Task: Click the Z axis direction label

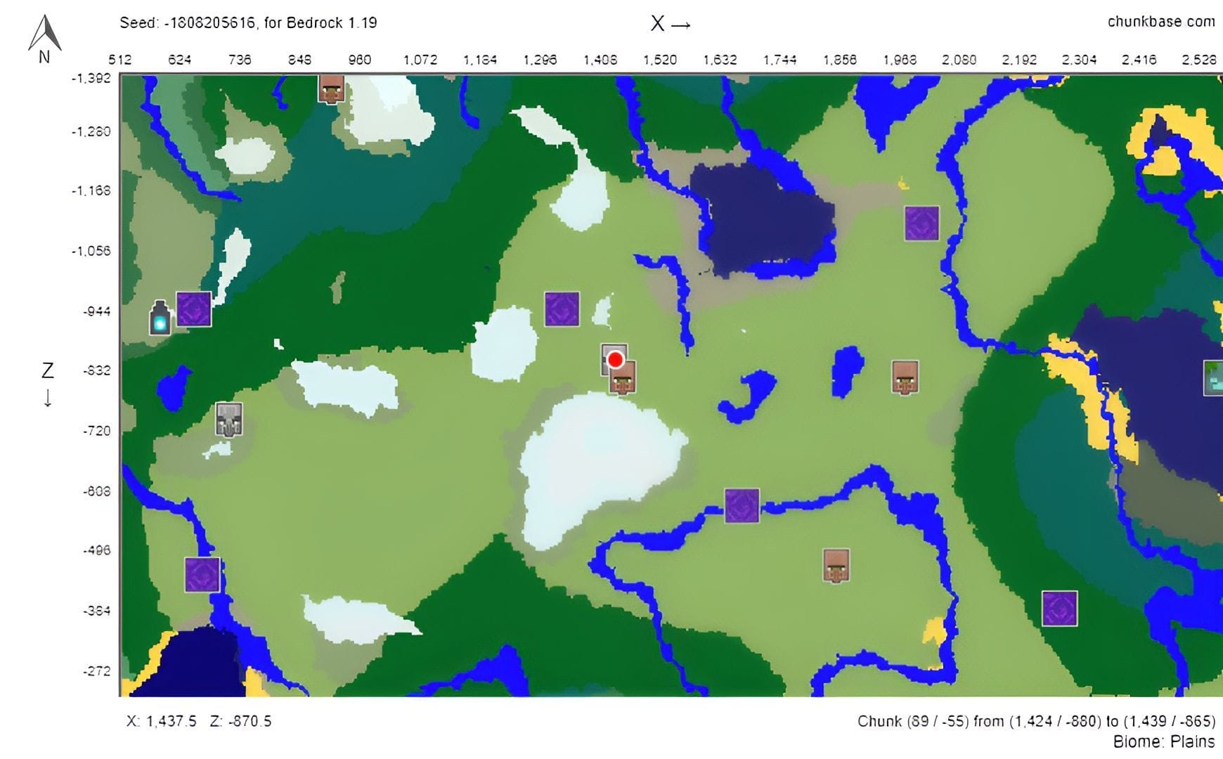Action: tap(46, 369)
